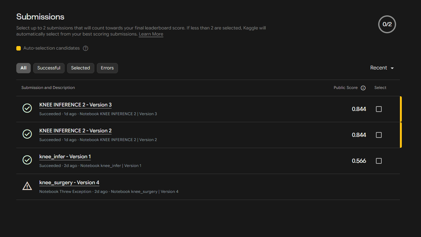The image size is (421, 237).
Task: Click the Notebook KNEE INFERENCE 2 Version 3 description
Action: tap(118, 114)
